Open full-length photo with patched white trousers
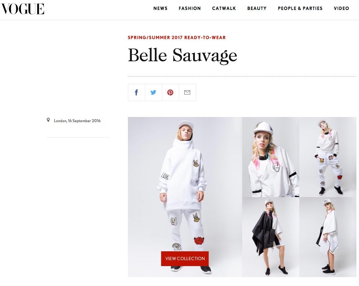Image resolution: width=359 pixels, height=286 pixels. pyautogui.click(x=328, y=157)
